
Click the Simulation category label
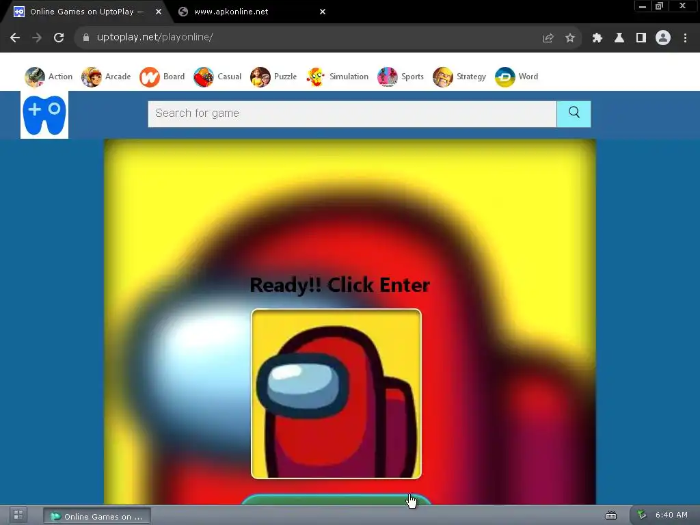(x=349, y=77)
